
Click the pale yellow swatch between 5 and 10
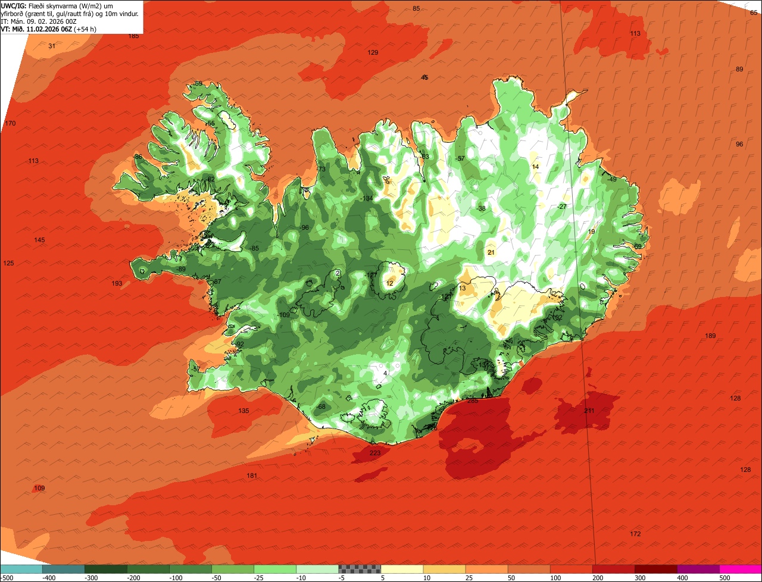tap(402, 570)
